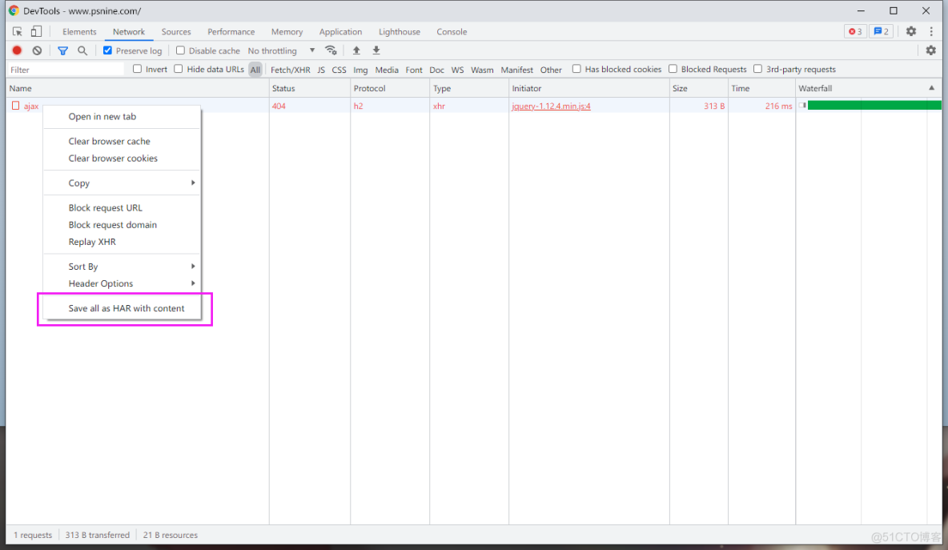Select Save all as HAR with content

[x=127, y=308]
